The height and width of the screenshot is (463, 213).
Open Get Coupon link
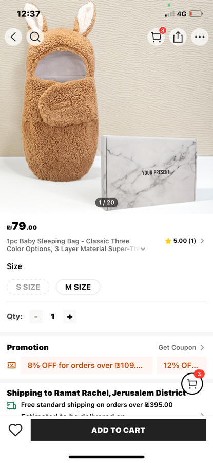[x=181, y=347]
